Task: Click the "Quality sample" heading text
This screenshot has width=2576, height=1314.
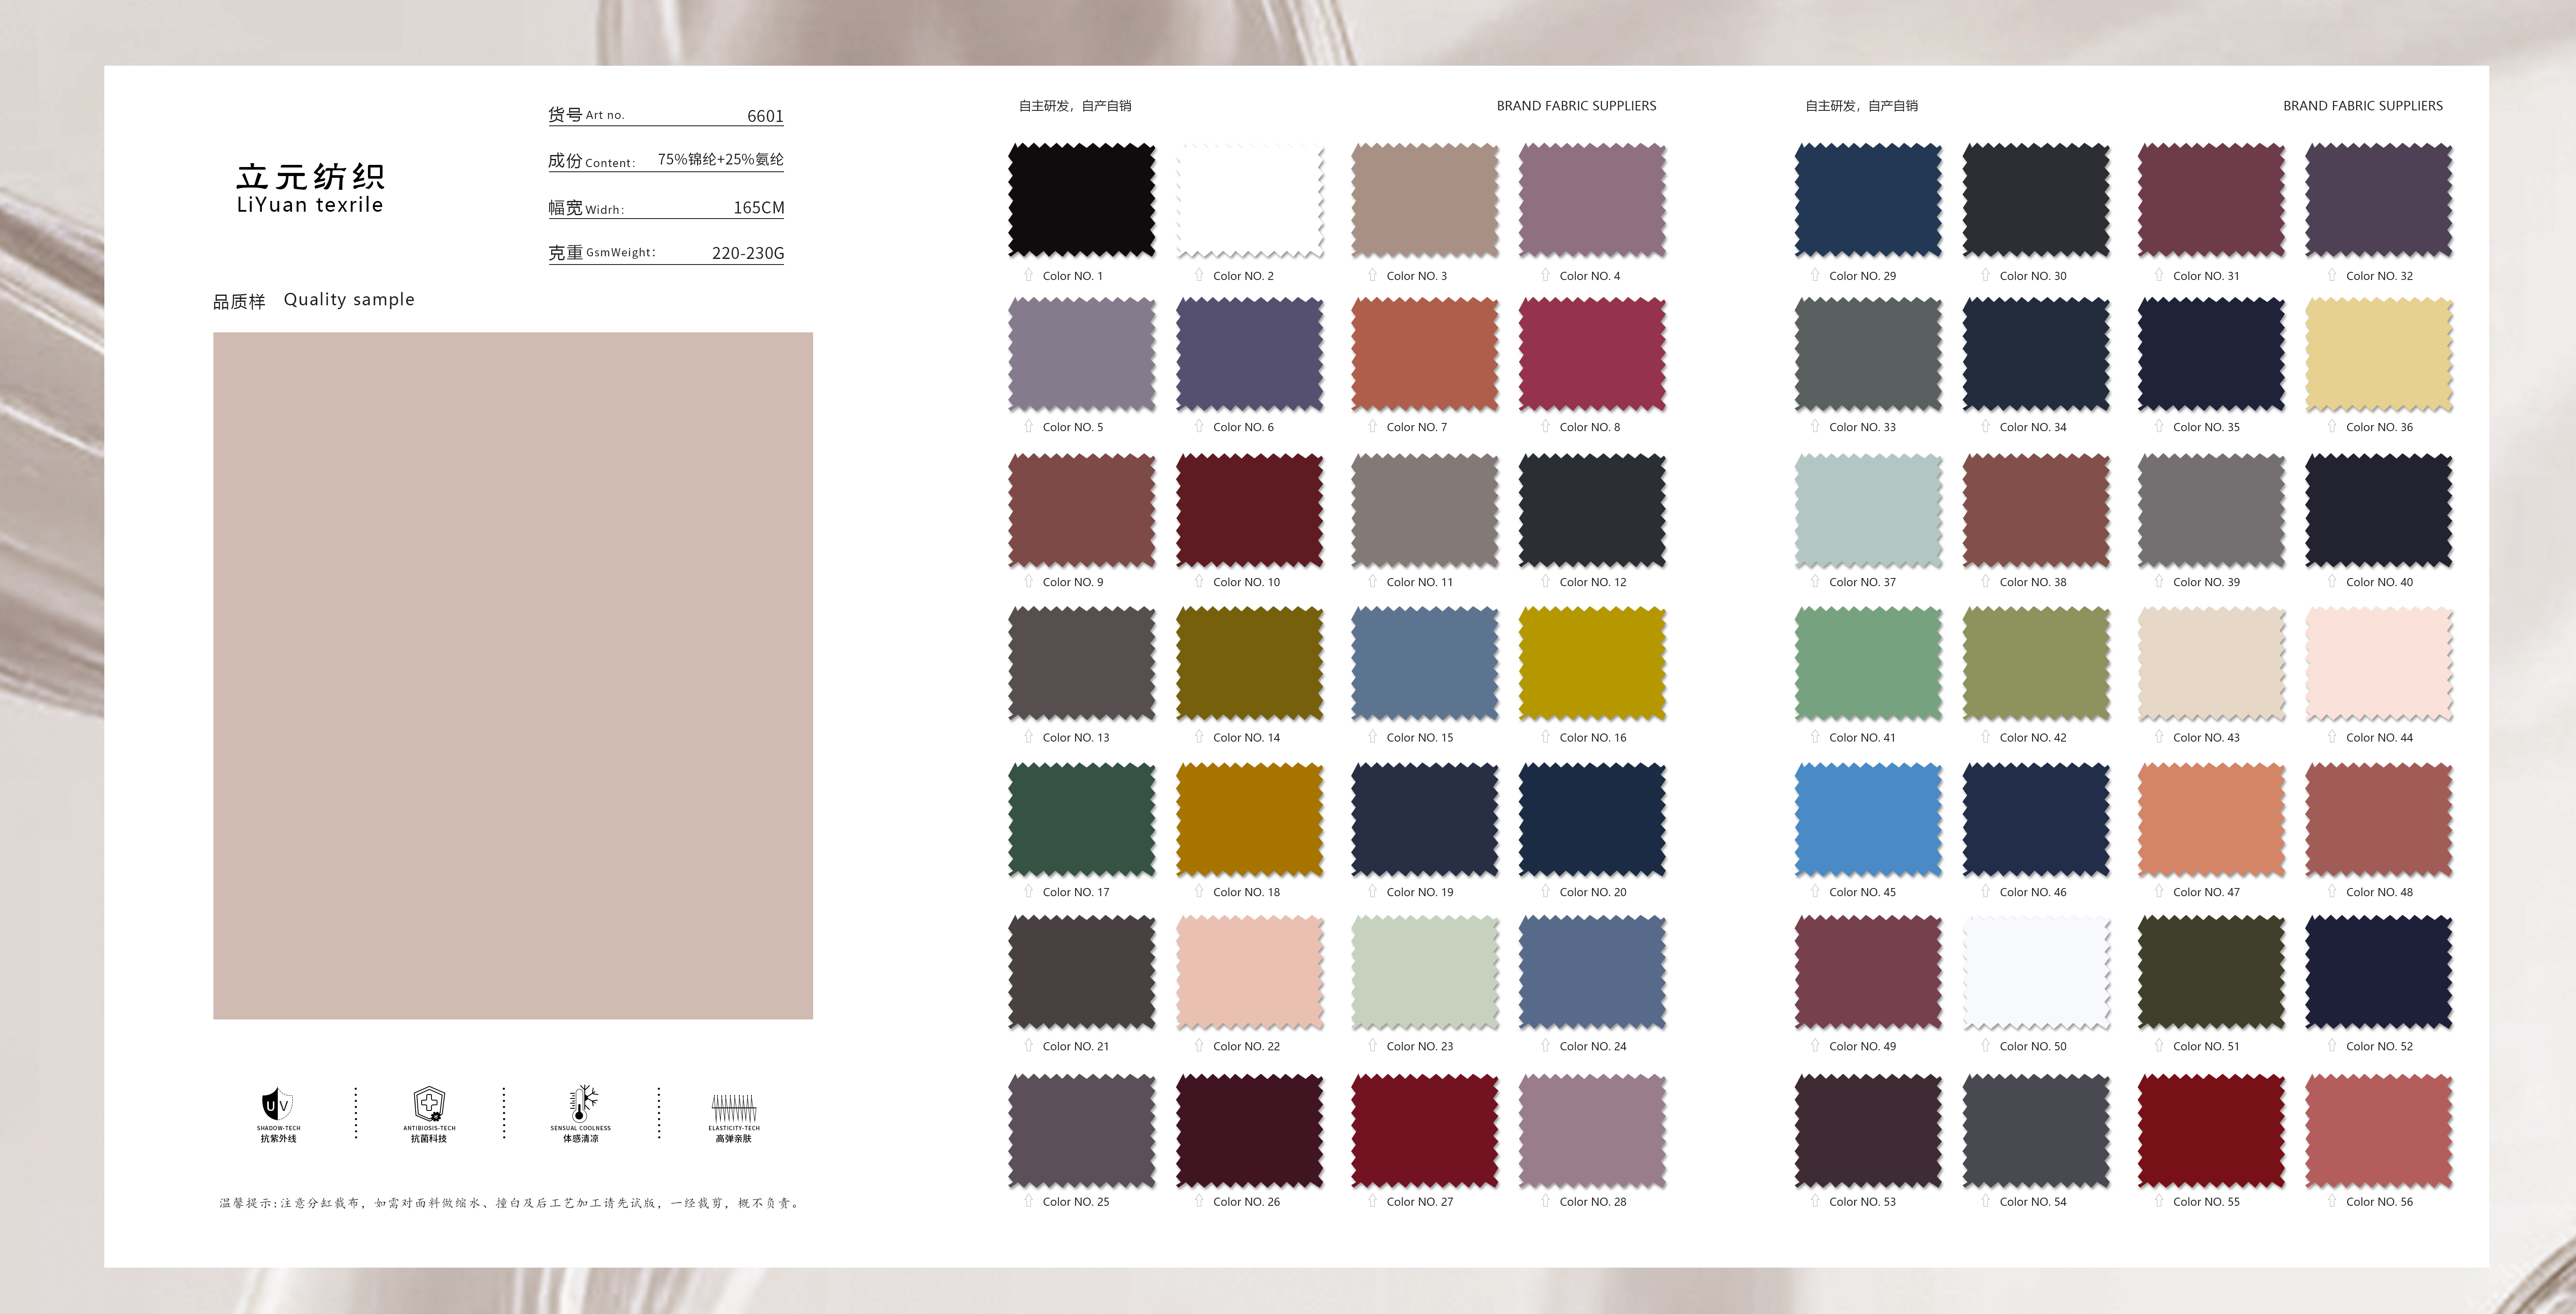Action: 349,300
